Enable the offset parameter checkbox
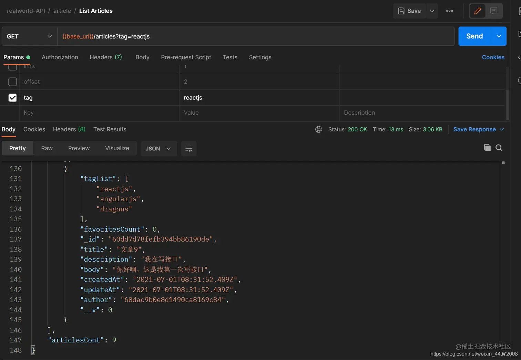This screenshot has width=521, height=360. click(12, 82)
